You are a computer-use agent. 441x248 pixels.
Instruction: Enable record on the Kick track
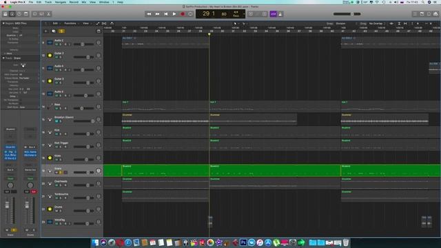point(65,134)
